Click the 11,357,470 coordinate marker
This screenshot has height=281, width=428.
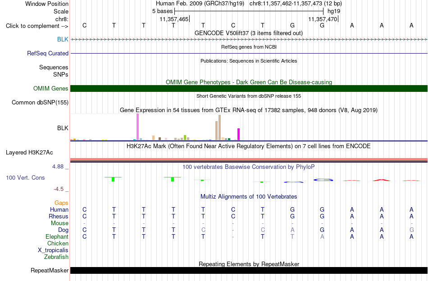coord(323,19)
